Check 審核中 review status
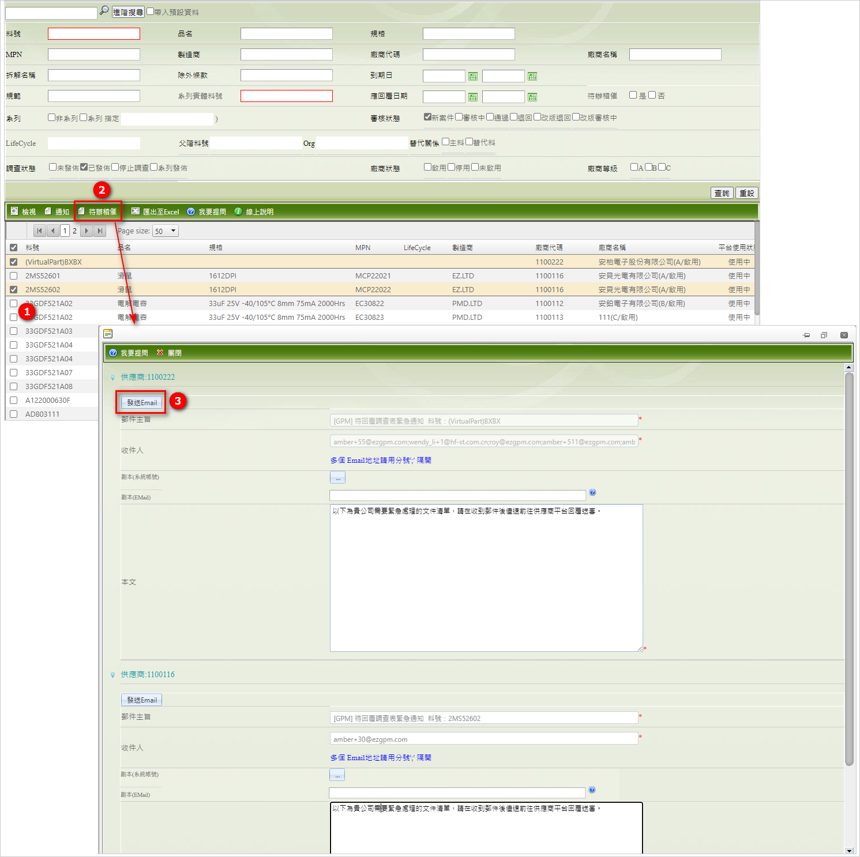Screen dimensions: 860x857 (x=459, y=116)
